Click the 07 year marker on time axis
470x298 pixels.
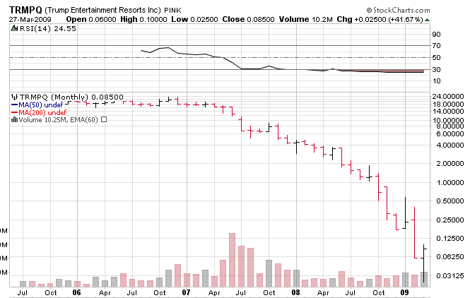(187, 291)
